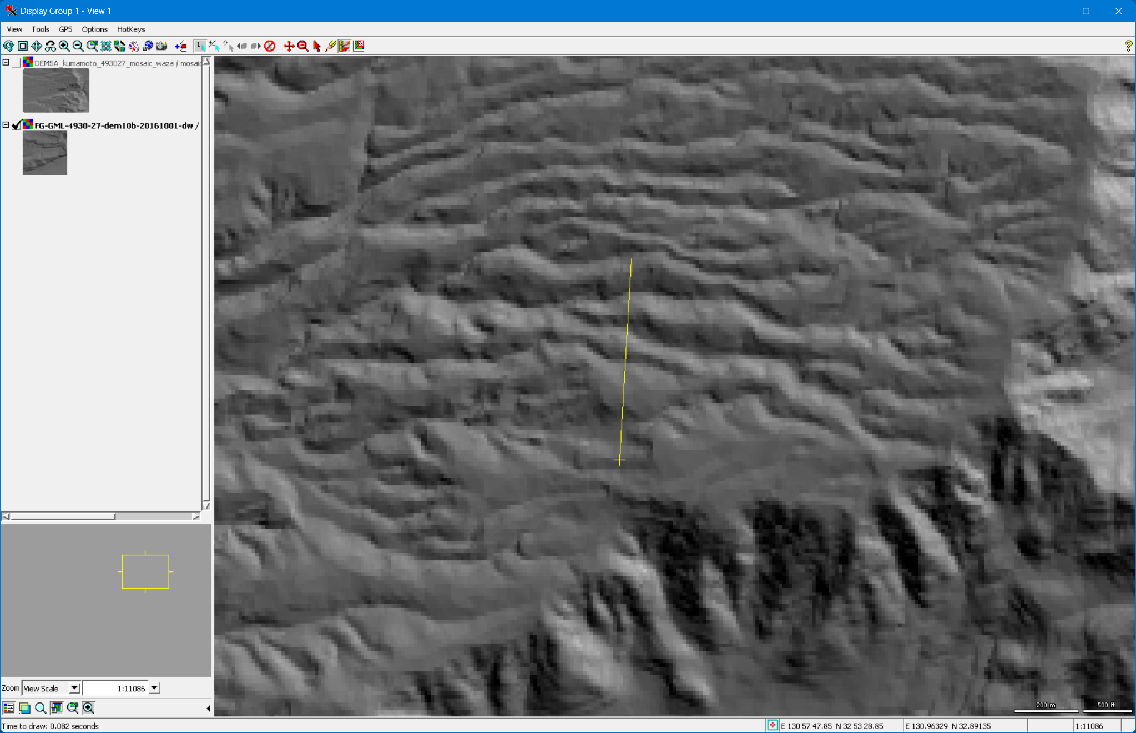
Task: Open the HotKeys menu
Action: [x=131, y=29]
